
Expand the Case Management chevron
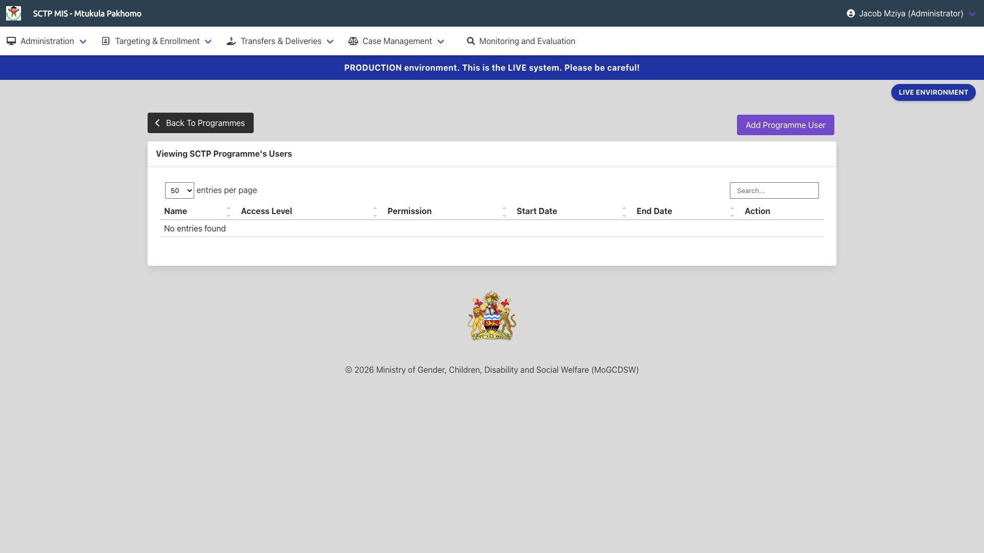(x=441, y=41)
